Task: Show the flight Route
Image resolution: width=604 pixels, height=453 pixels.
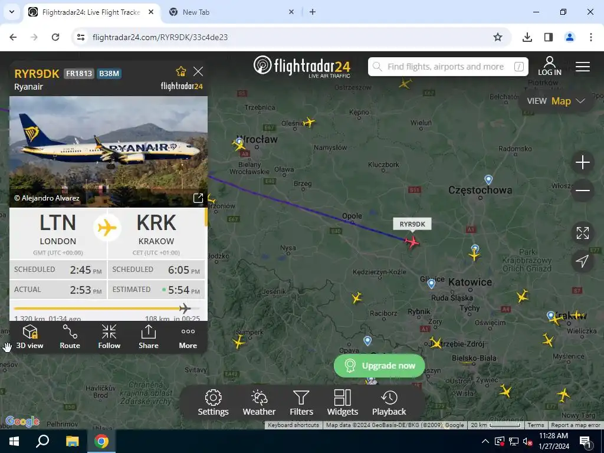Action: pos(70,337)
